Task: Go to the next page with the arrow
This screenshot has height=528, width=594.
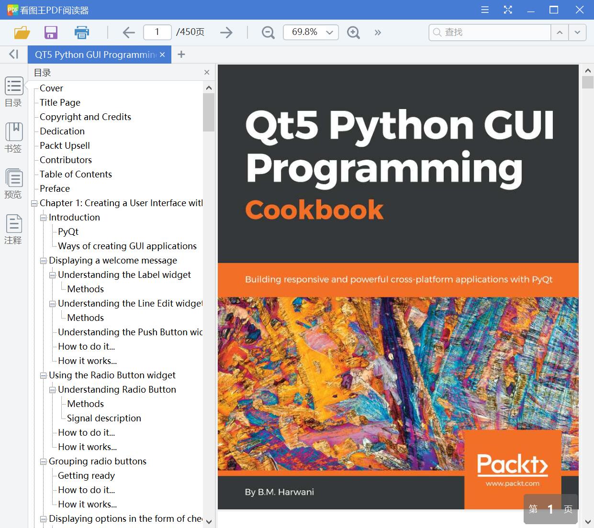Action: coord(226,33)
